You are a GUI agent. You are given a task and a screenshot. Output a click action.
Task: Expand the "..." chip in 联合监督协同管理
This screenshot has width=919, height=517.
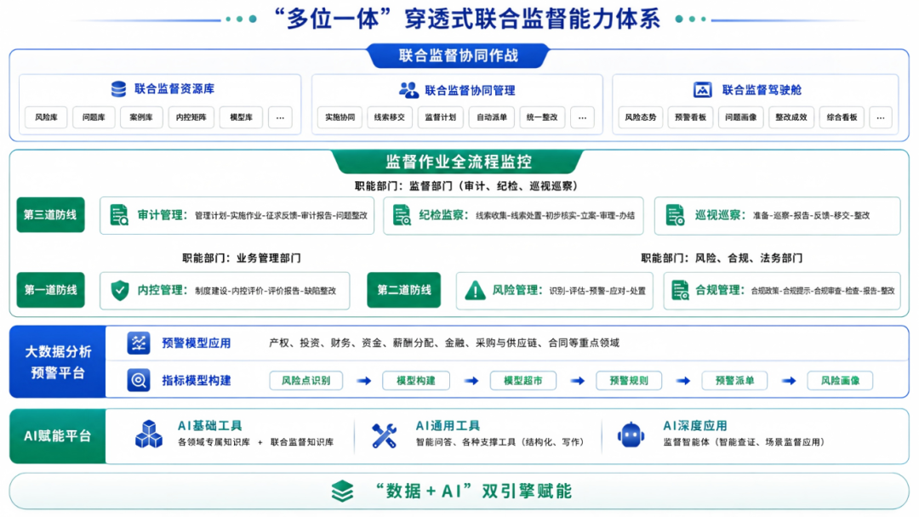click(582, 117)
